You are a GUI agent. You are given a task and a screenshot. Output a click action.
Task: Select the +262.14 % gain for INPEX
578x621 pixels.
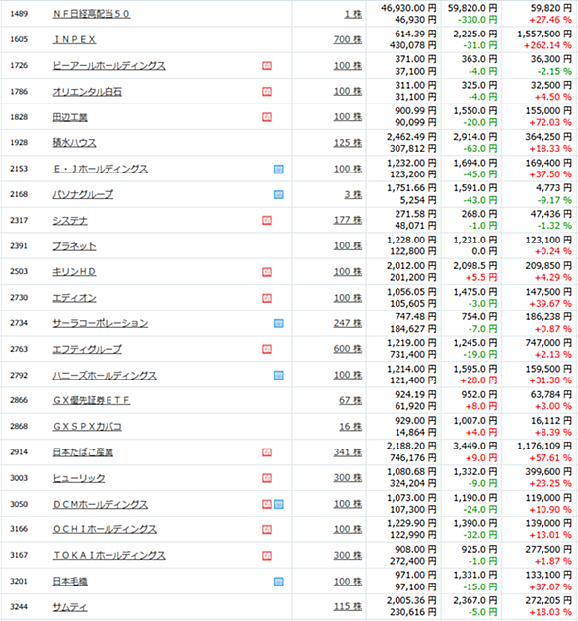tap(547, 45)
